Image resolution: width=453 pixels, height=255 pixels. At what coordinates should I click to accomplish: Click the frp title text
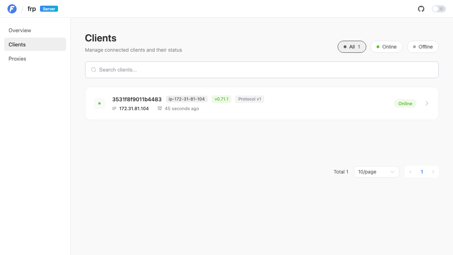[x=32, y=9]
